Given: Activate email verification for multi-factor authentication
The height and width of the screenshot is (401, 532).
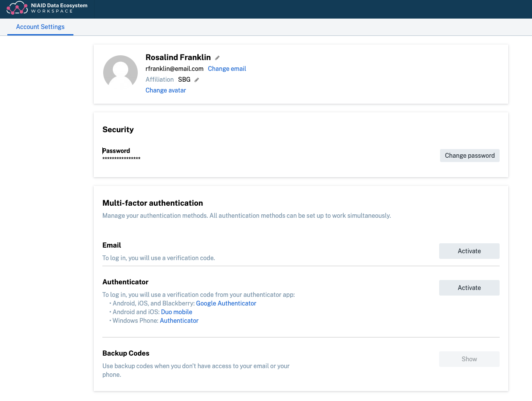Looking at the screenshot, I should [x=469, y=251].
